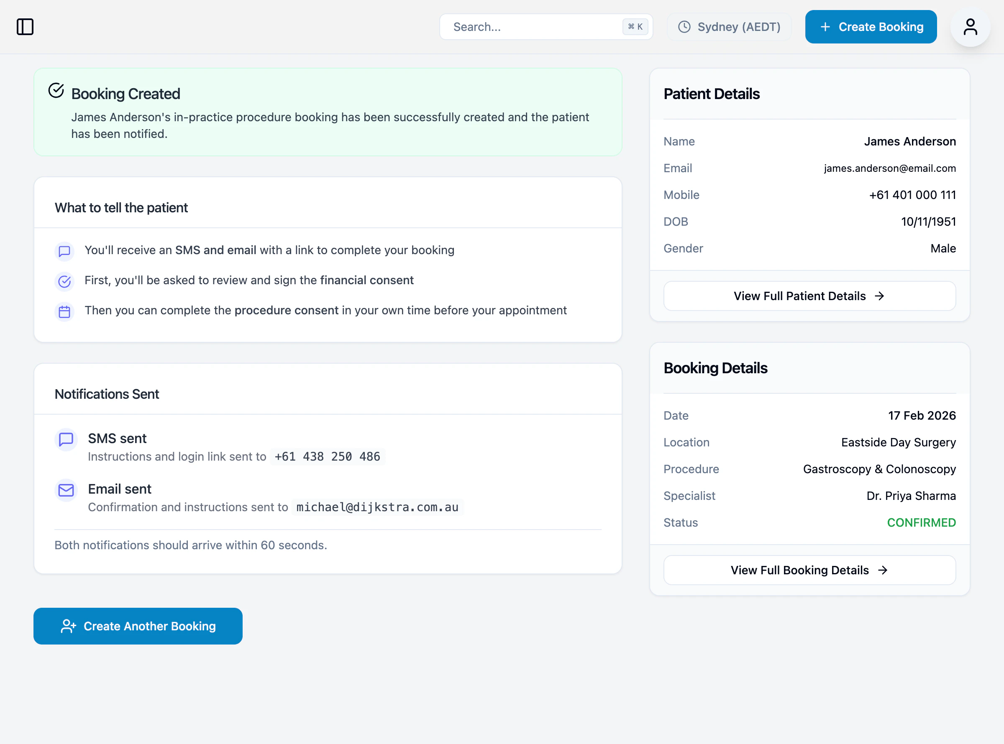Click the Create Booking button

(871, 27)
